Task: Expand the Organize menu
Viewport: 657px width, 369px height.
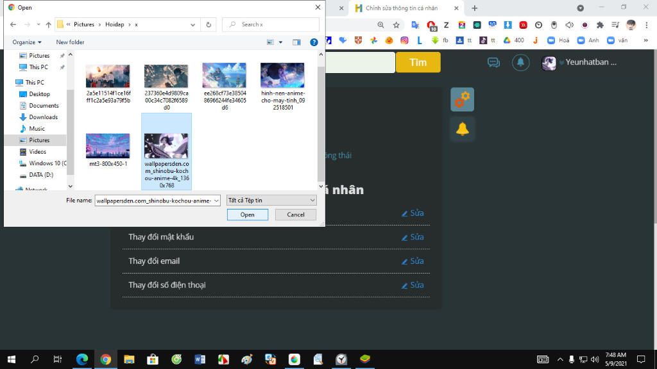Action: [27, 42]
